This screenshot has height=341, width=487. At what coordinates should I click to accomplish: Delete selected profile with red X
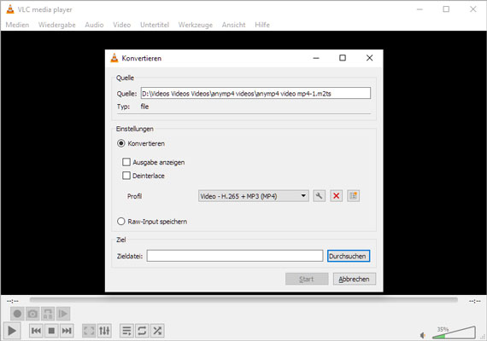coord(336,196)
